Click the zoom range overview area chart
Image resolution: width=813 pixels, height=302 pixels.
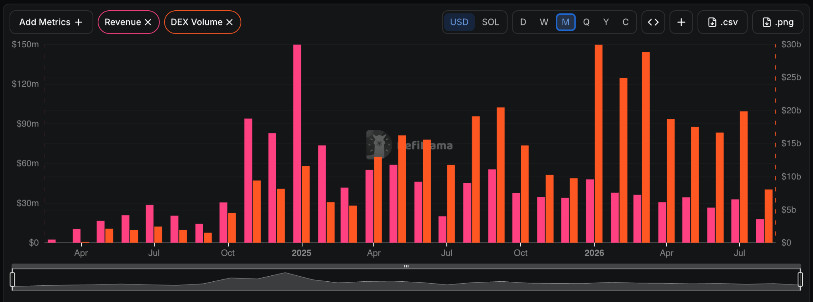click(x=406, y=280)
